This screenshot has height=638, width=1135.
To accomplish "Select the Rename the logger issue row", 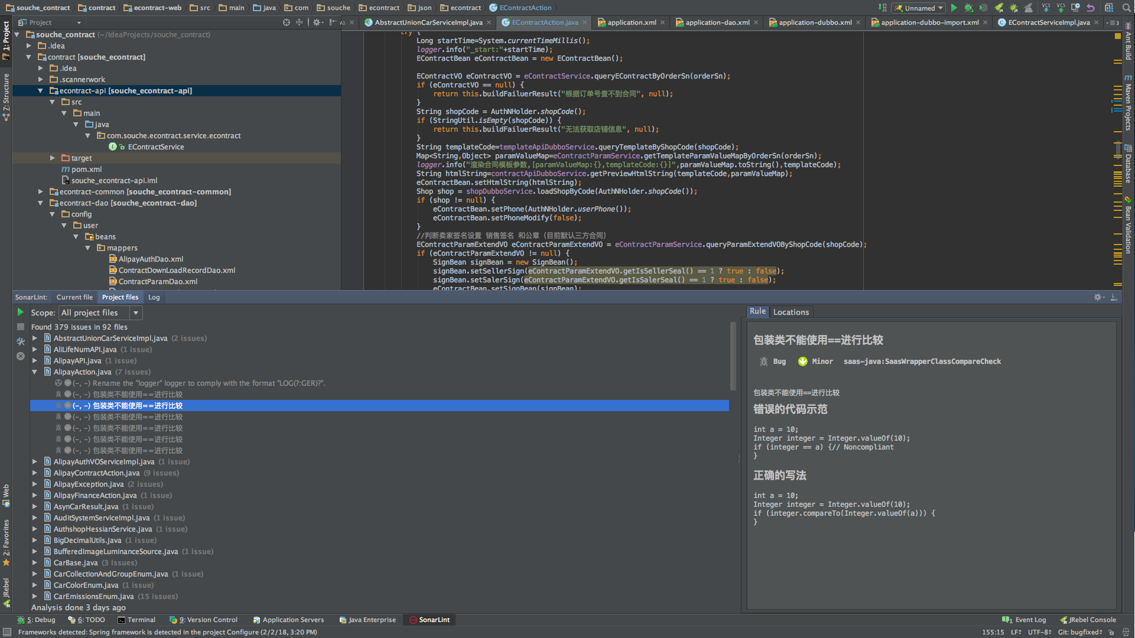I will [x=379, y=383].
